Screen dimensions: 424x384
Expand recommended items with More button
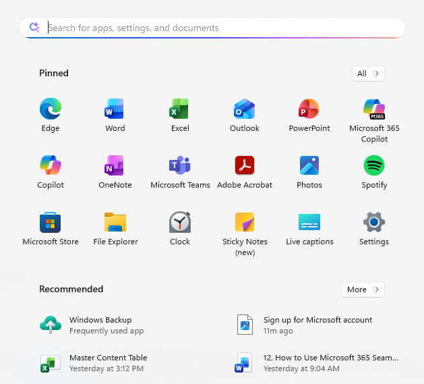(x=363, y=290)
